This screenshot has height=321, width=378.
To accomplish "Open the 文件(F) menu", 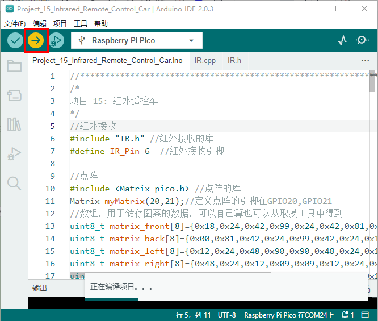I will point(15,24).
